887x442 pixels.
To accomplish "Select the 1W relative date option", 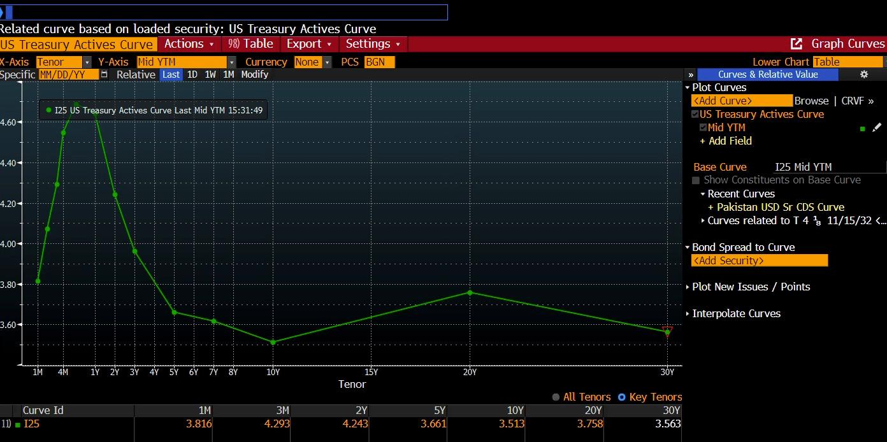I will click(x=210, y=75).
